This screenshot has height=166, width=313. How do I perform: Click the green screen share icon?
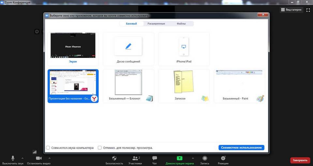[179, 158]
